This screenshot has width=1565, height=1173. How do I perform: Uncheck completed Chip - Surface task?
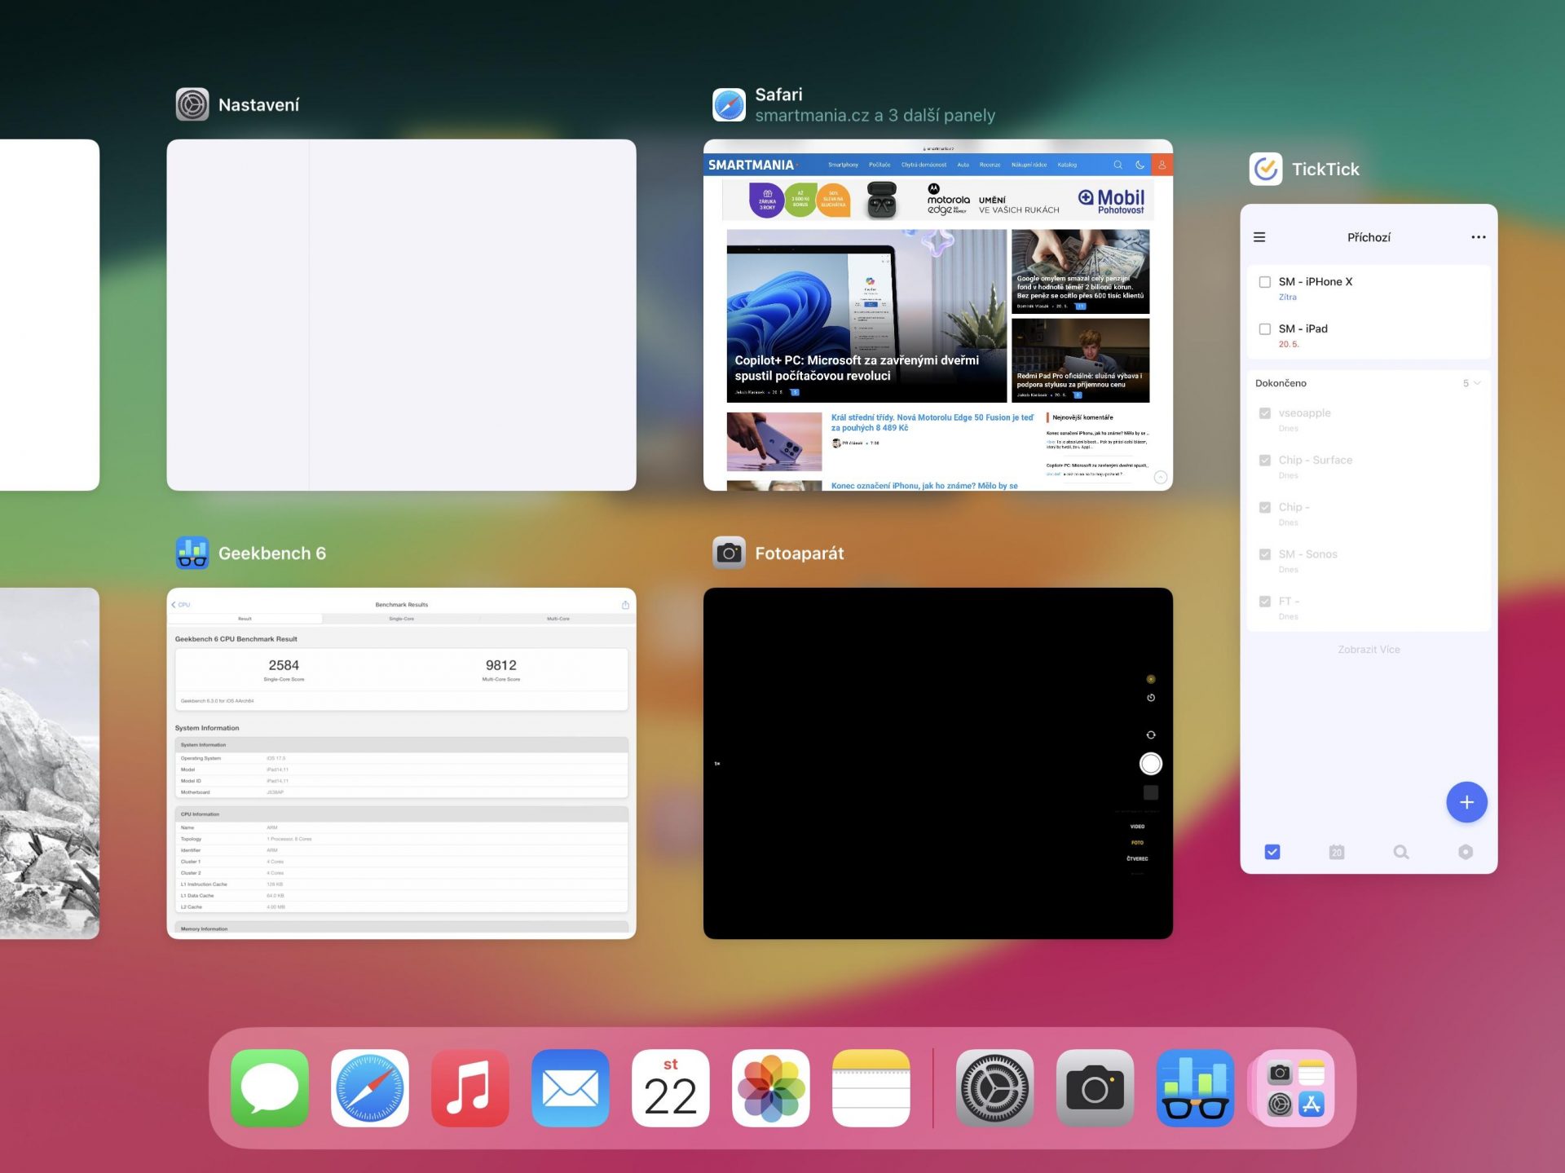(1265, 461)
